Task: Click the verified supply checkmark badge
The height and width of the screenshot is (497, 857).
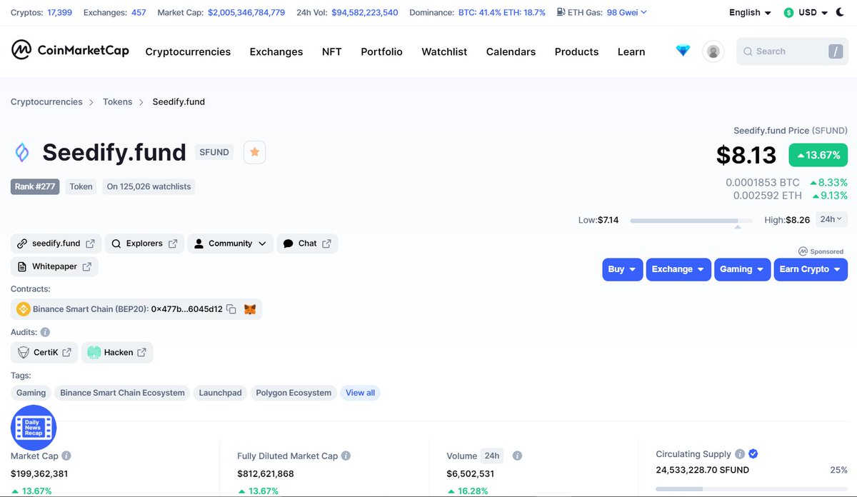Action: coord(753,454)
